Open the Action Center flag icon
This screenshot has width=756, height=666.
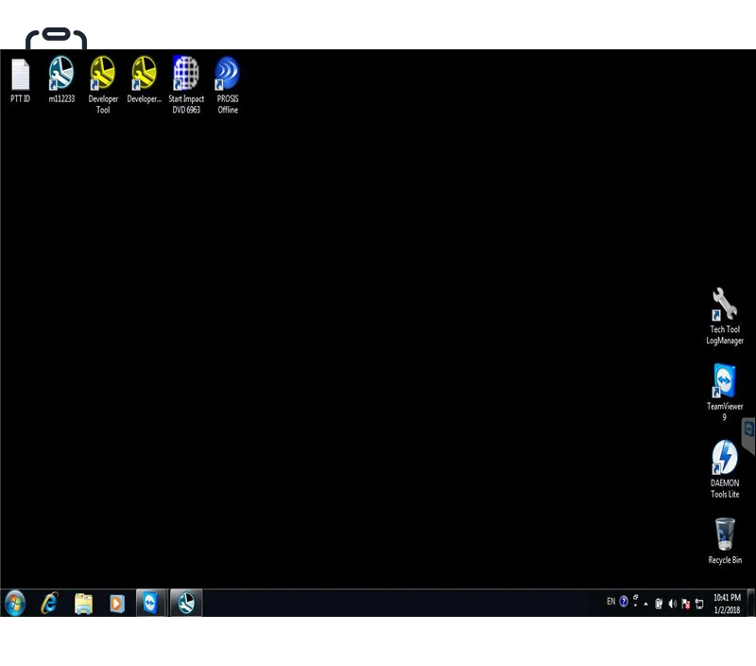(x=686, y=604)
